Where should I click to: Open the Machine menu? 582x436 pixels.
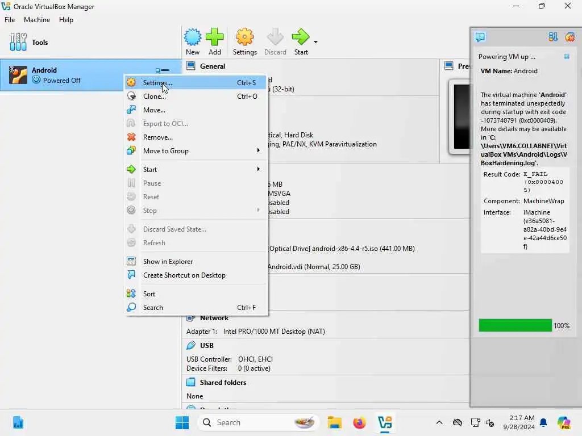tap(37, 20)
